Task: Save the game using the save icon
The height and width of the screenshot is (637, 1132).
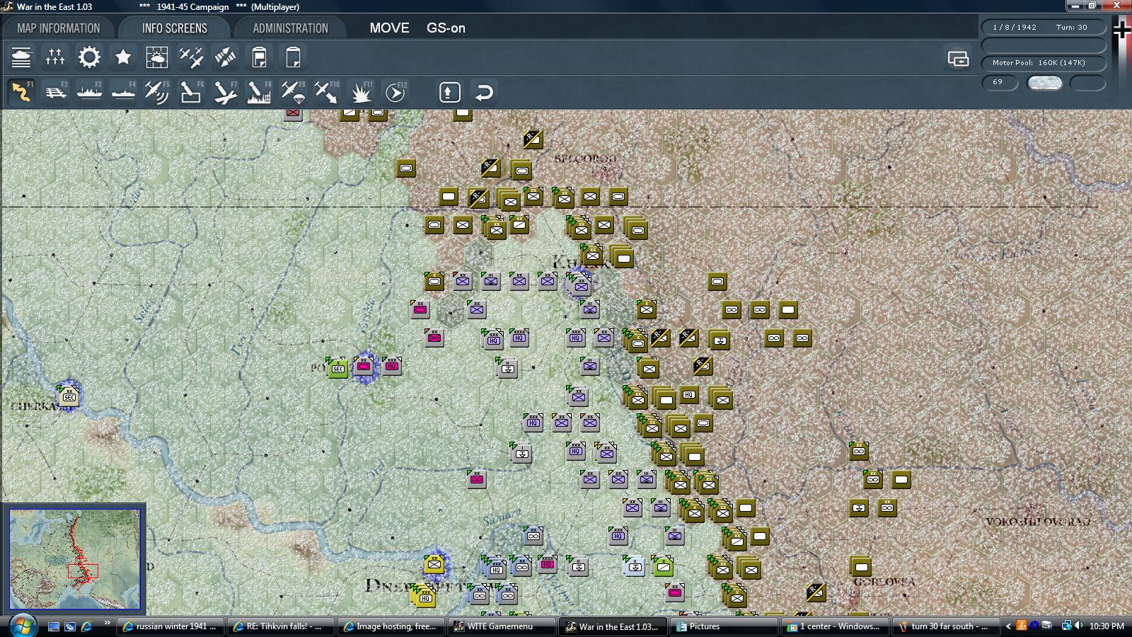Action: click(x=259, y=57)
